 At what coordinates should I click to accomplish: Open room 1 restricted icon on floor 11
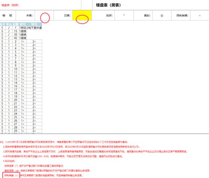tap(24, 73)
